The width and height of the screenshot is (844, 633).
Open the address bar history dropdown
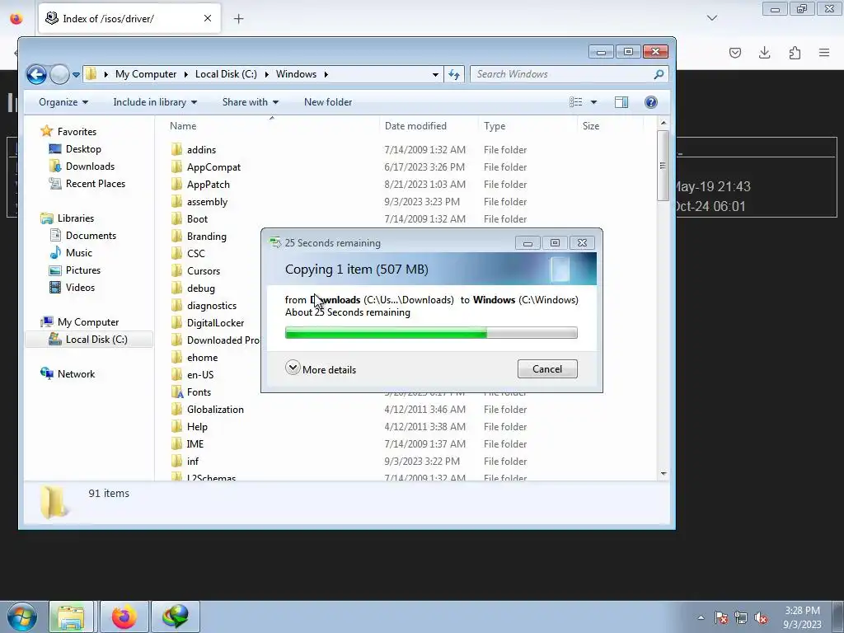[x=435, y=74]
